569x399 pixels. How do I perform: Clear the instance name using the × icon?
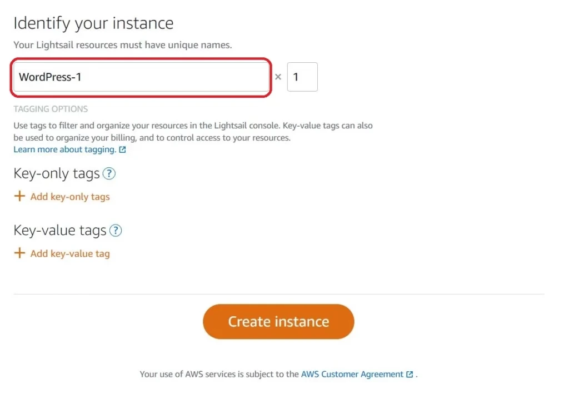(278, 77)
